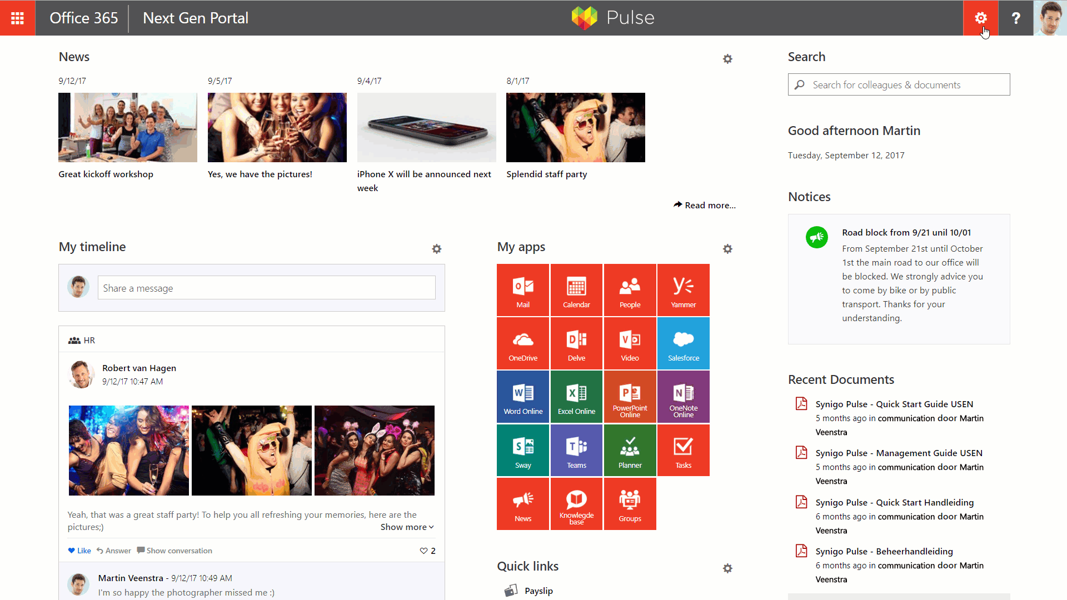Launch the Planner app tile
Screen dimensions: 1067x600
[630, 450]
